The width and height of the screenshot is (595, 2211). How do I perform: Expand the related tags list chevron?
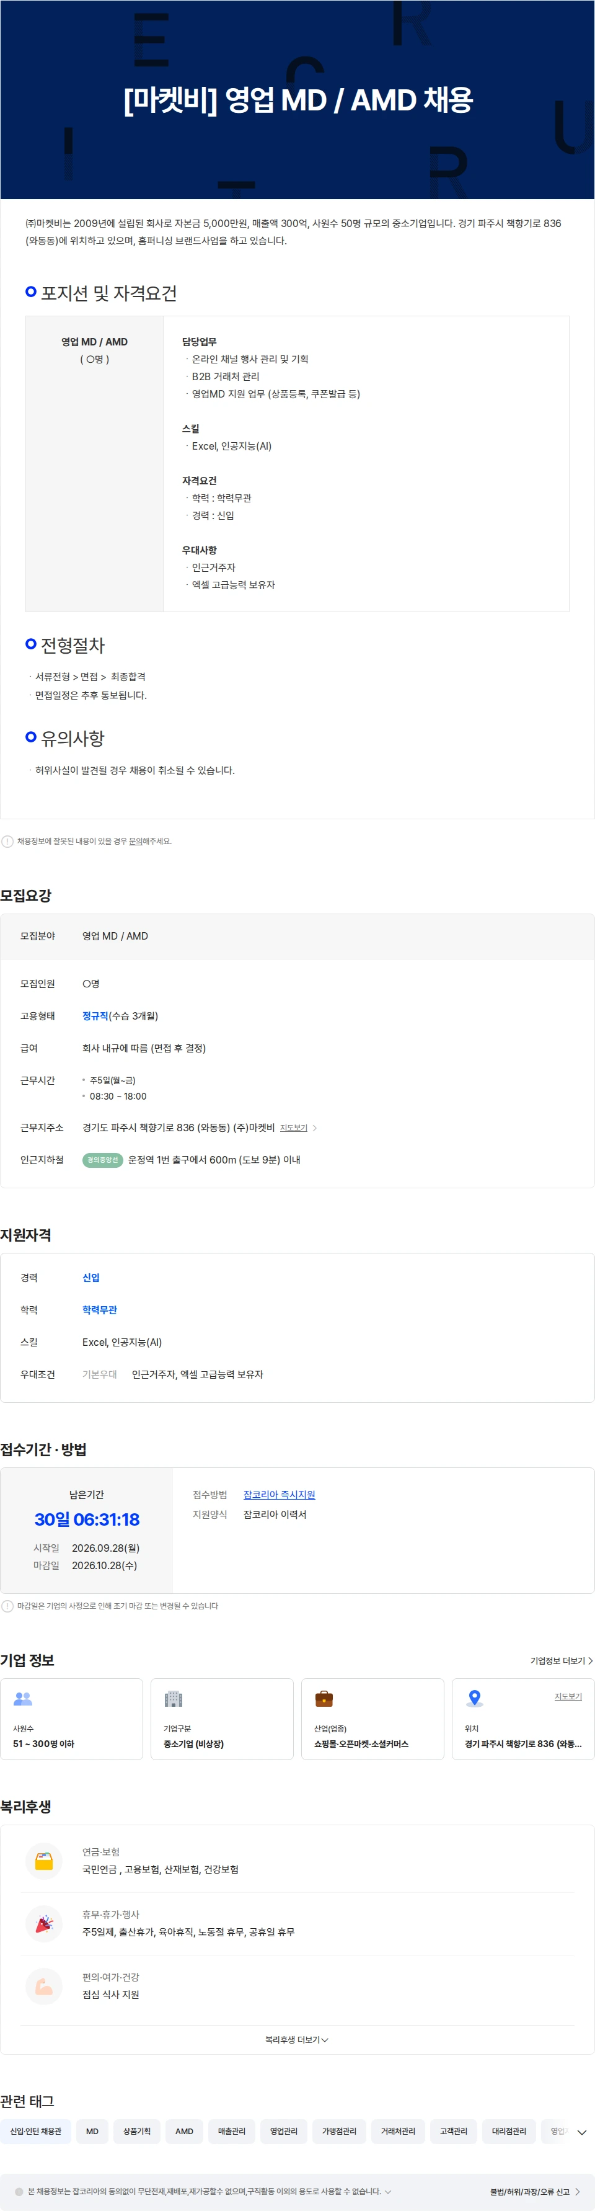pyautogui.click(x=582, y=2133)
